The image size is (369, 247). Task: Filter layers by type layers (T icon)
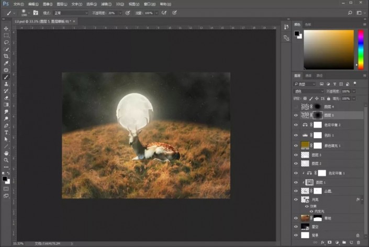click(334, 84)
